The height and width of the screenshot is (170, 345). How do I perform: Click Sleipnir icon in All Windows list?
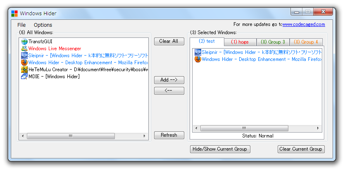(x=24, y=56)
